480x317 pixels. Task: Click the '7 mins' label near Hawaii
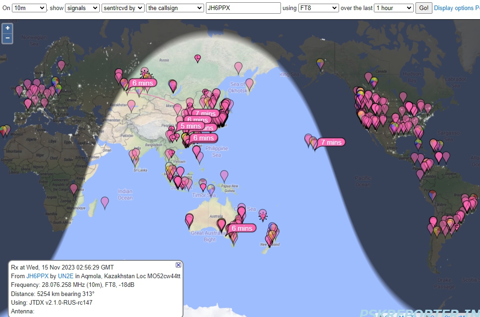tap(331, 142)
